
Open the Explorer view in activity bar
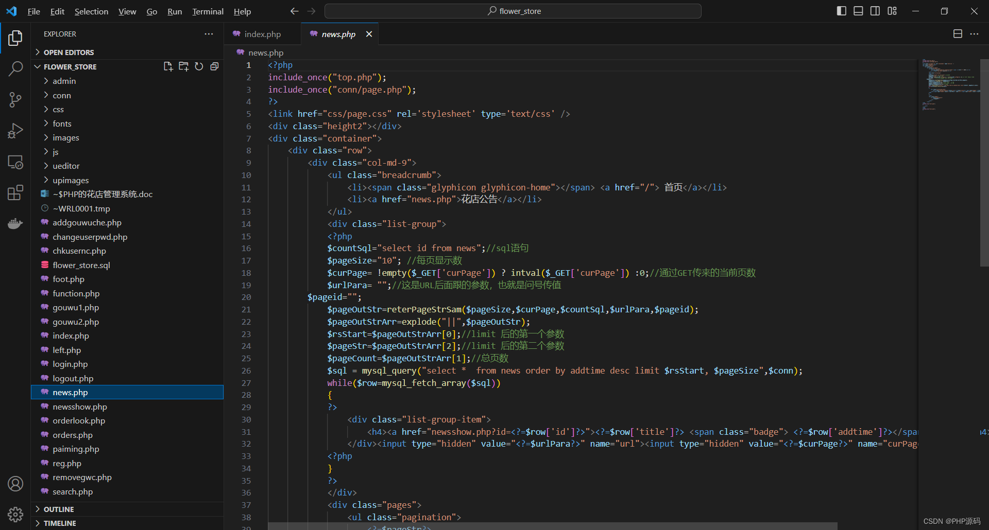click(x=15, y=38)
